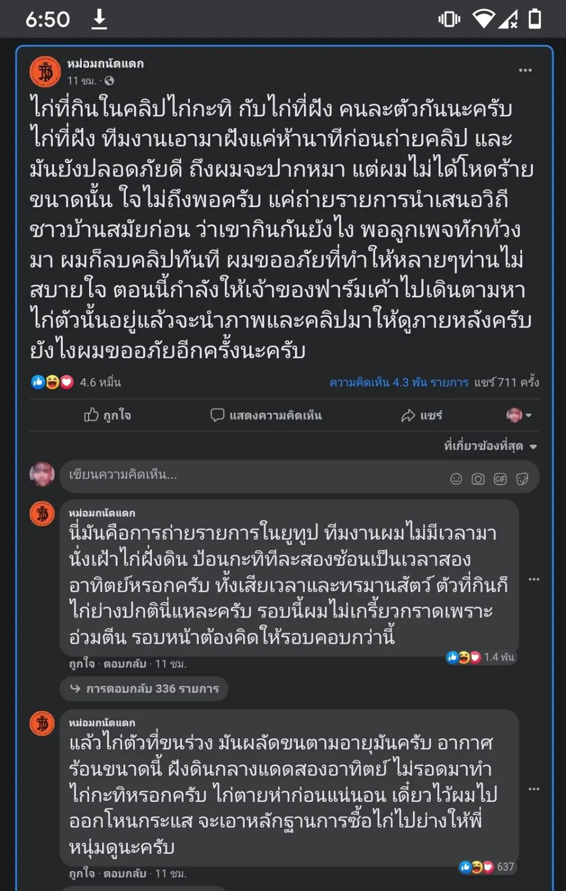Screen dimensions: 566x891
Task: Toggle ถูกใจ on the second comment
Action: click(81, 874)
